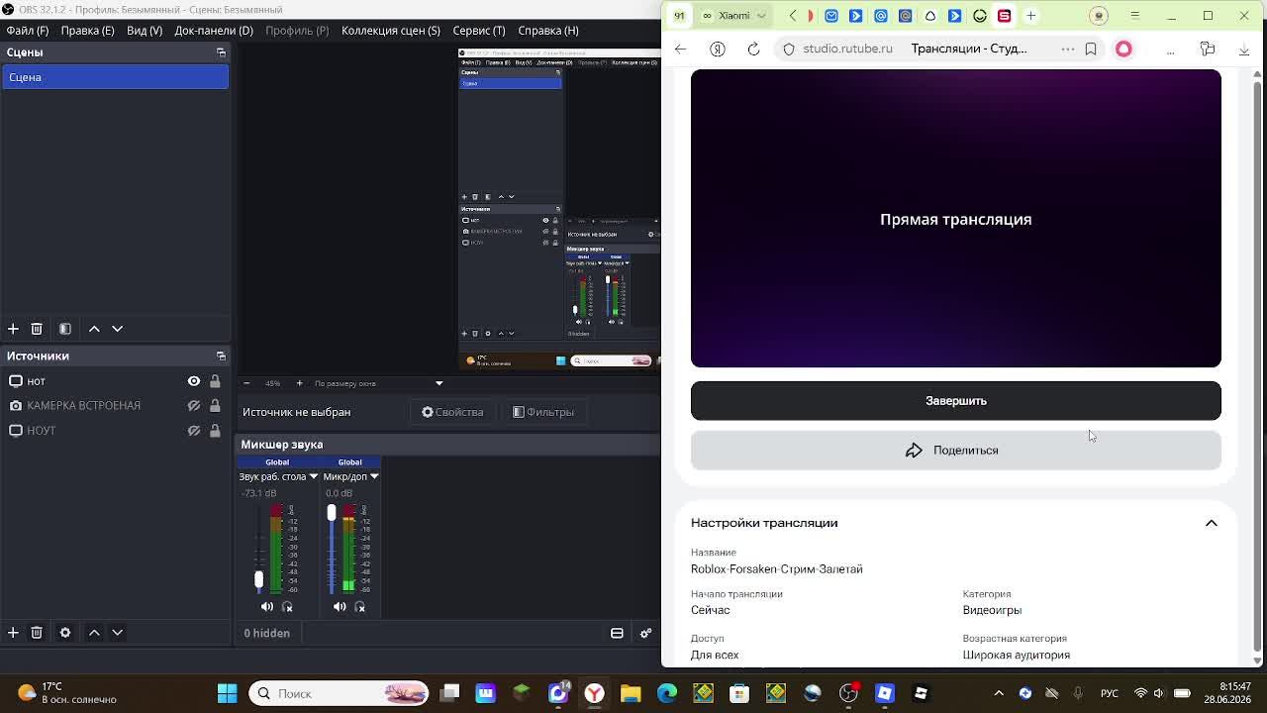Image resolution: width=1267 pixels, height=713 pixels.
Task: Move source up in Sources toolbar
Action: click(x=94, y=633)
